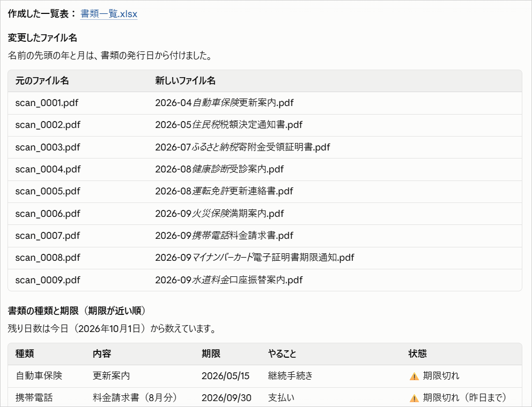
Task: Open the 書類一覧.xlsx link
Action: tap(109, 14)
